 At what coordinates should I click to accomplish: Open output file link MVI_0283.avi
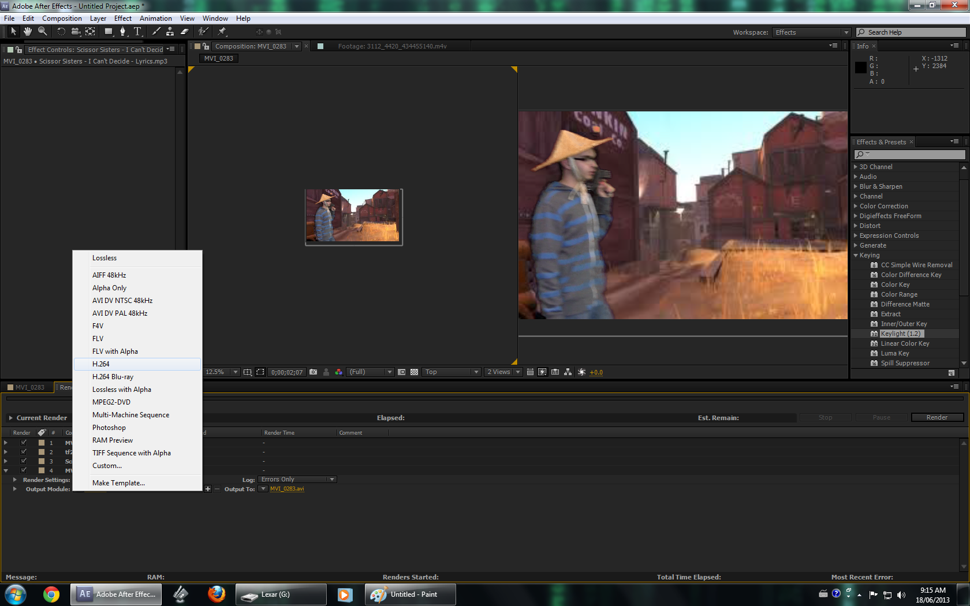[287, 489]
